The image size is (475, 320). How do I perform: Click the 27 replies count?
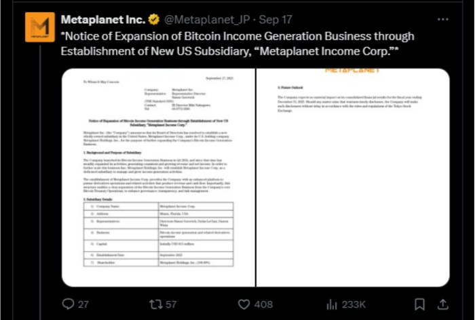[83, 304]
